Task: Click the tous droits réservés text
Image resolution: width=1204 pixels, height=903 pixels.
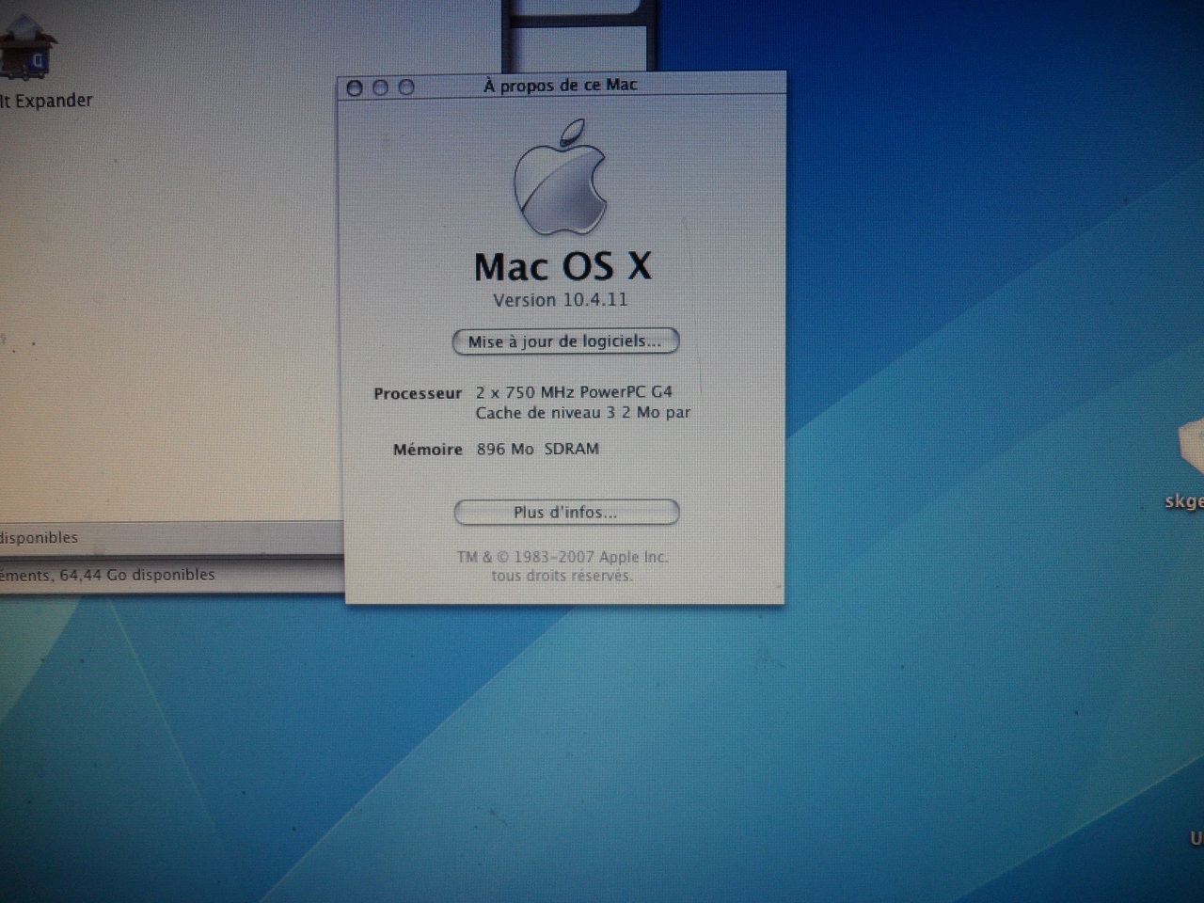Action: pos(562,576)
